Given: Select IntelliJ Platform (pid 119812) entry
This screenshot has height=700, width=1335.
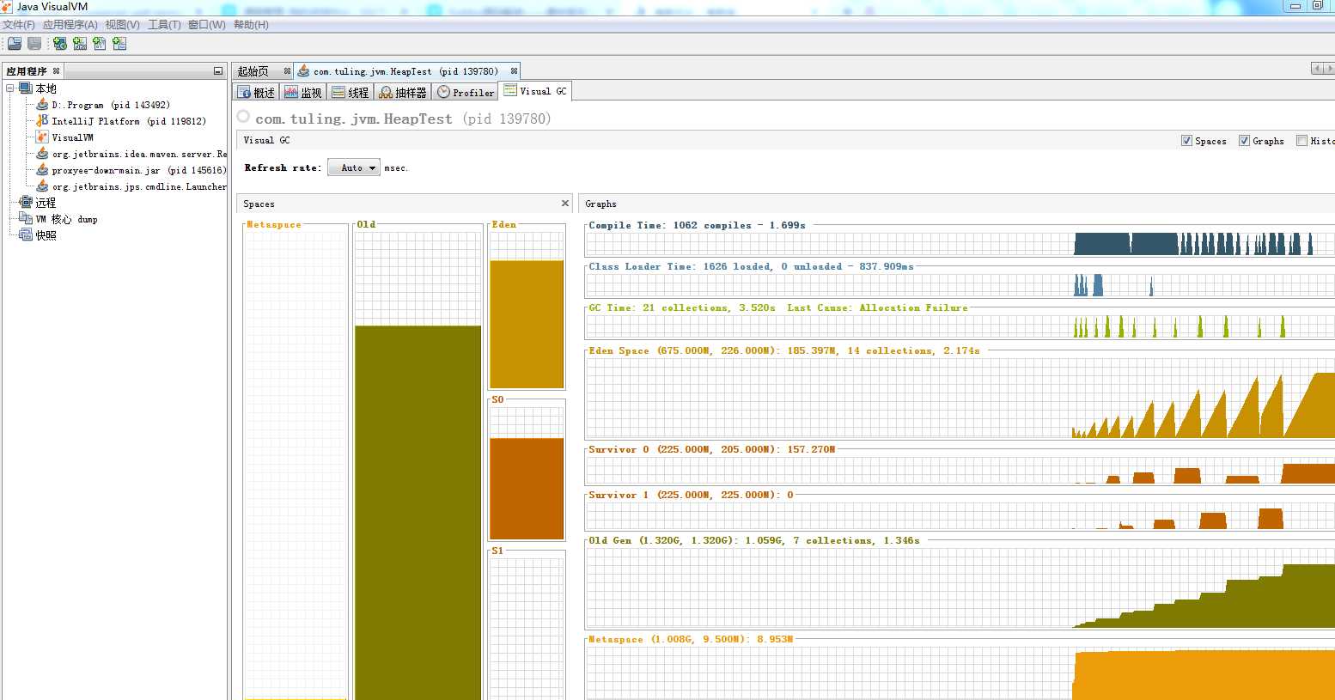Looking at the screenshot, I should pyautogui.click(x=129, y=121).
